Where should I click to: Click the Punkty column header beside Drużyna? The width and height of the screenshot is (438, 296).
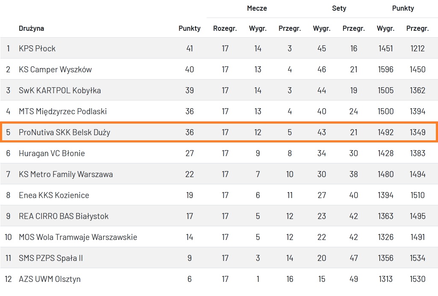click(189, 29)
